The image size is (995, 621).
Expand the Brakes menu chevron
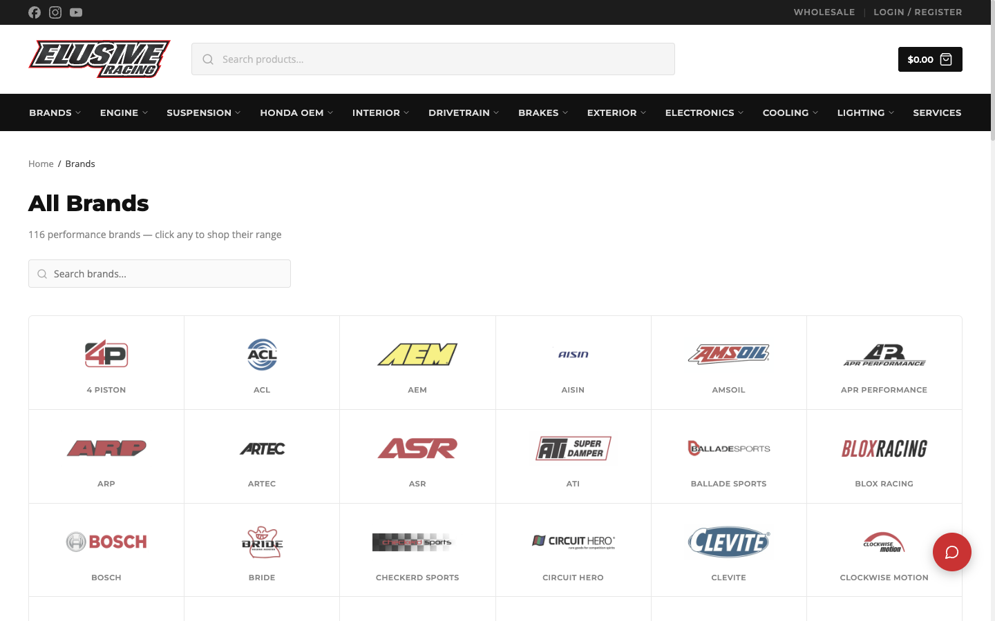pos(565,113)
